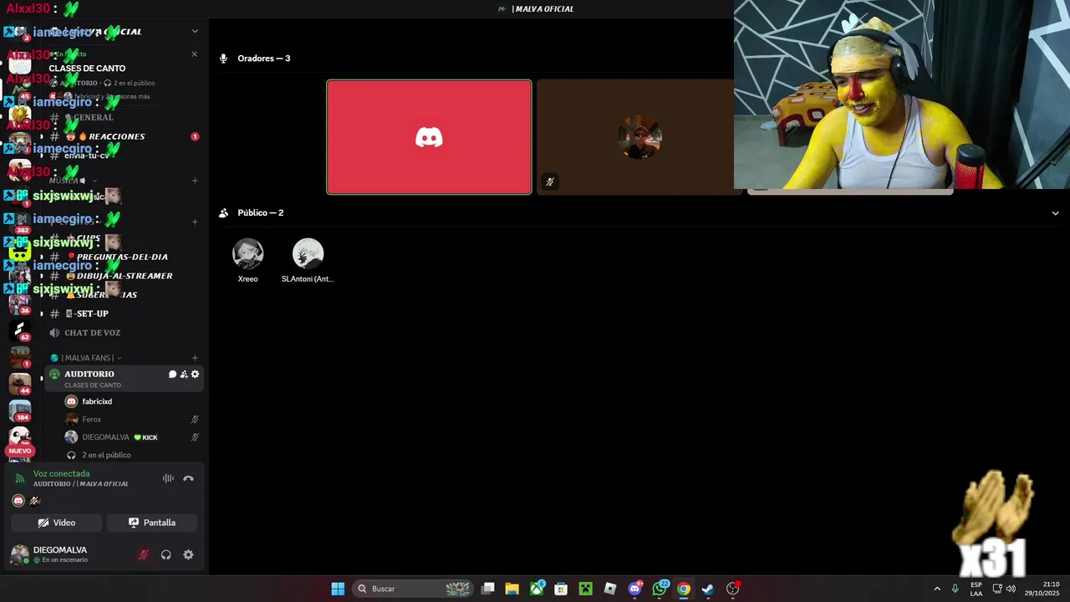Add channel to MÚSICA category
Viewport: 1070px width, 602px height.
[x=195, y=181]
